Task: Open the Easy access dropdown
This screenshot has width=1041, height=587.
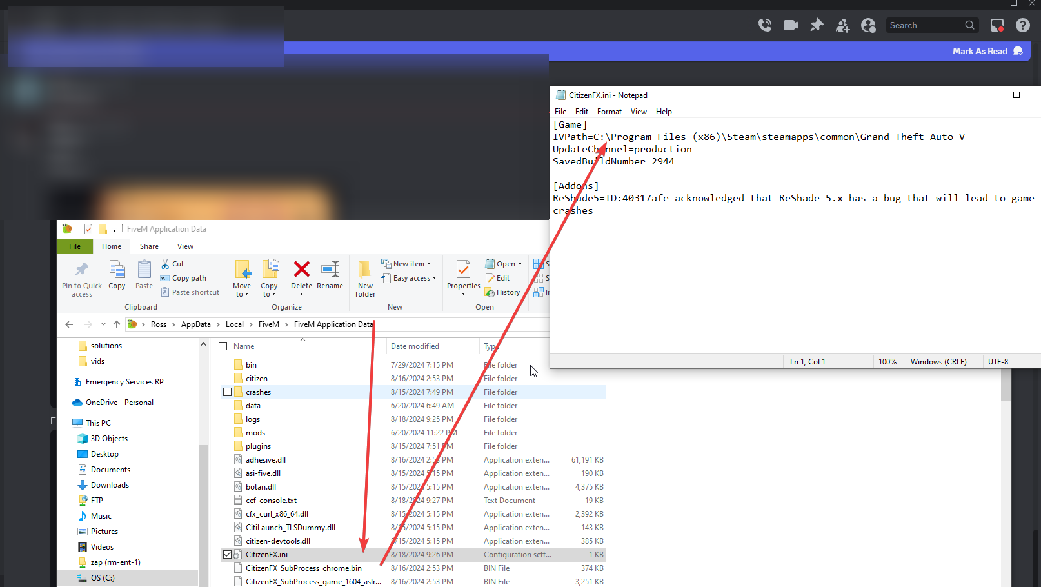Action: (x=409, y=278)
